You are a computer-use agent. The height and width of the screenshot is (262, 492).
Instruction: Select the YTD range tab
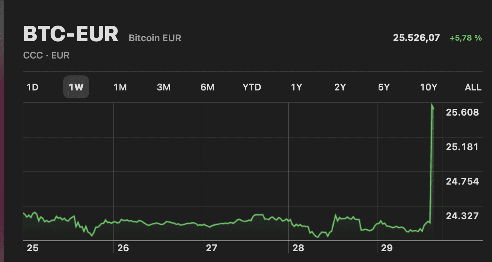[x=252, y=87]
